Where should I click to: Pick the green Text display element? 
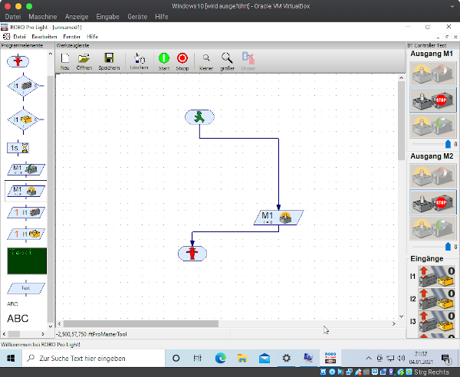coord(27,261)
